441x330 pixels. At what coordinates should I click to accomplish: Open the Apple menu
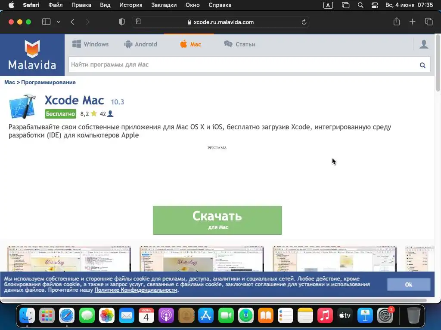pyautogui.click(x=11, y=5)
